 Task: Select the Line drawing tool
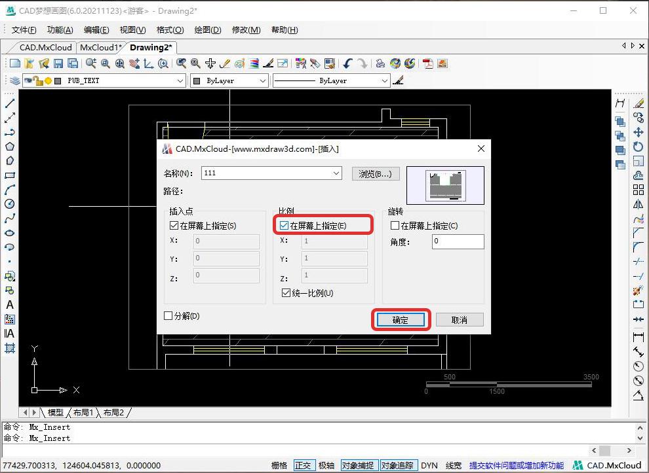tap(10, 103)
